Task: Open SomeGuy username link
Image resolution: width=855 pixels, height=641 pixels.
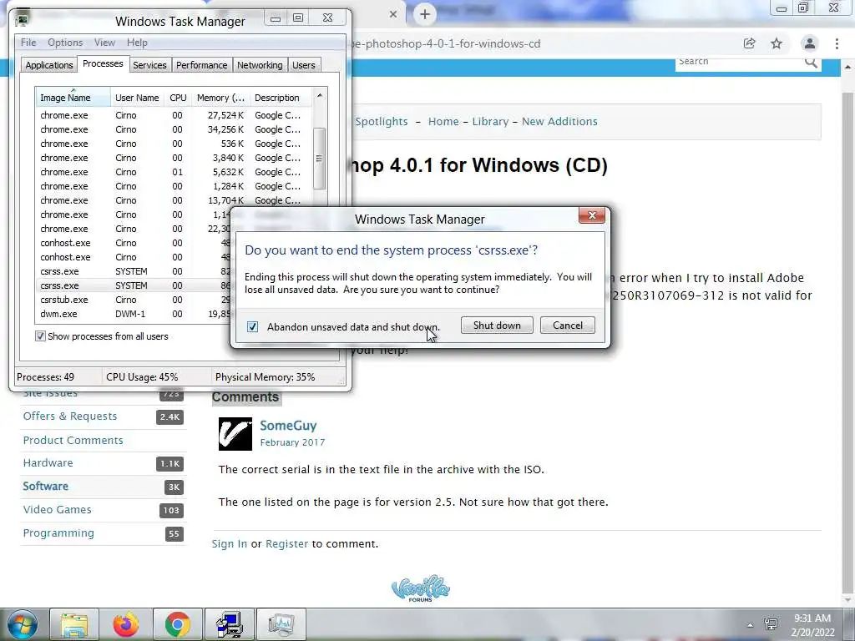Action: pos(288,426)
